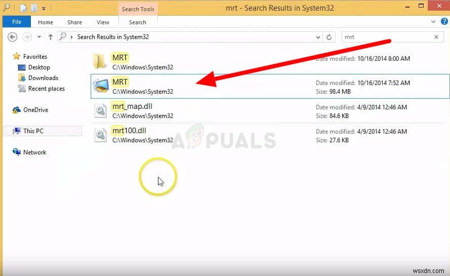This screenshot has width=450, height=276.
Task: Click the Favorites star icon
Action: [16, 56]
